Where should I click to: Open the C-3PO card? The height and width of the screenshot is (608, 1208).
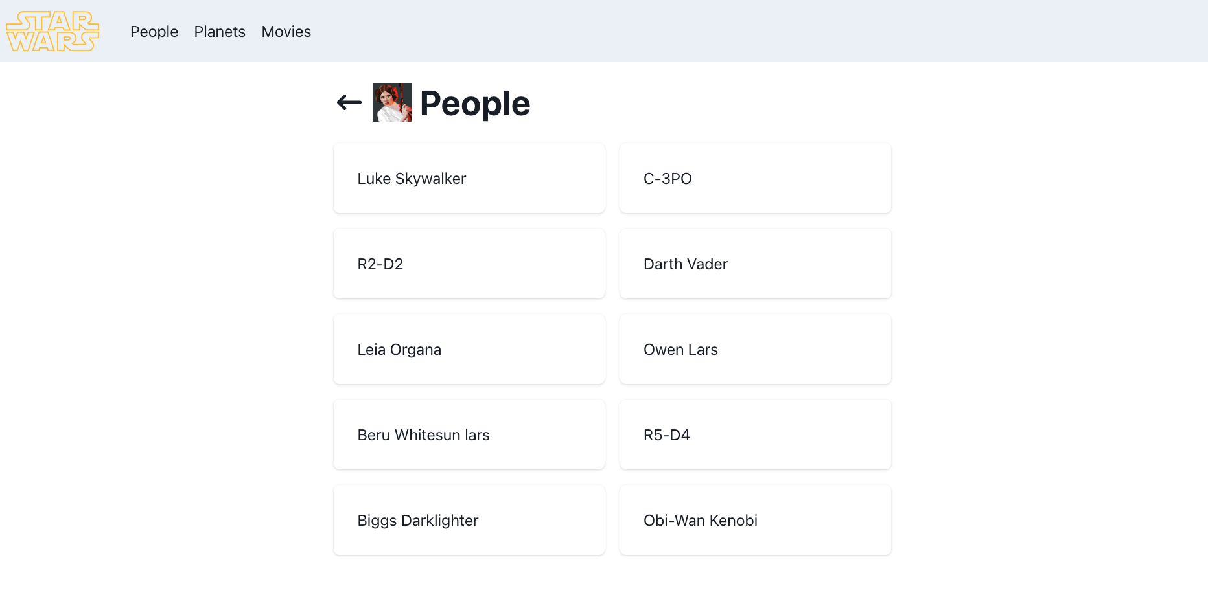coord(756,178)
